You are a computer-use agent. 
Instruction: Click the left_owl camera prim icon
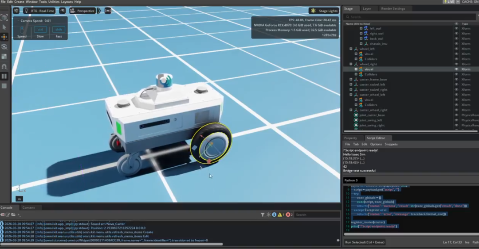coord(366,28)
